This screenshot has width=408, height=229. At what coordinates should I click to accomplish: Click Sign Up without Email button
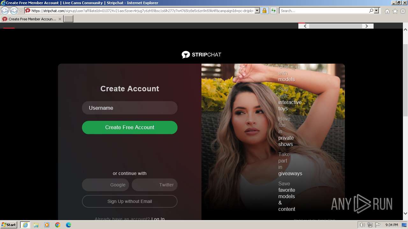coord(130,201)
